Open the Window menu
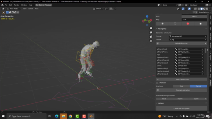Screen dimensions: 212x119 pyautogui.click(x=24, y=5)
